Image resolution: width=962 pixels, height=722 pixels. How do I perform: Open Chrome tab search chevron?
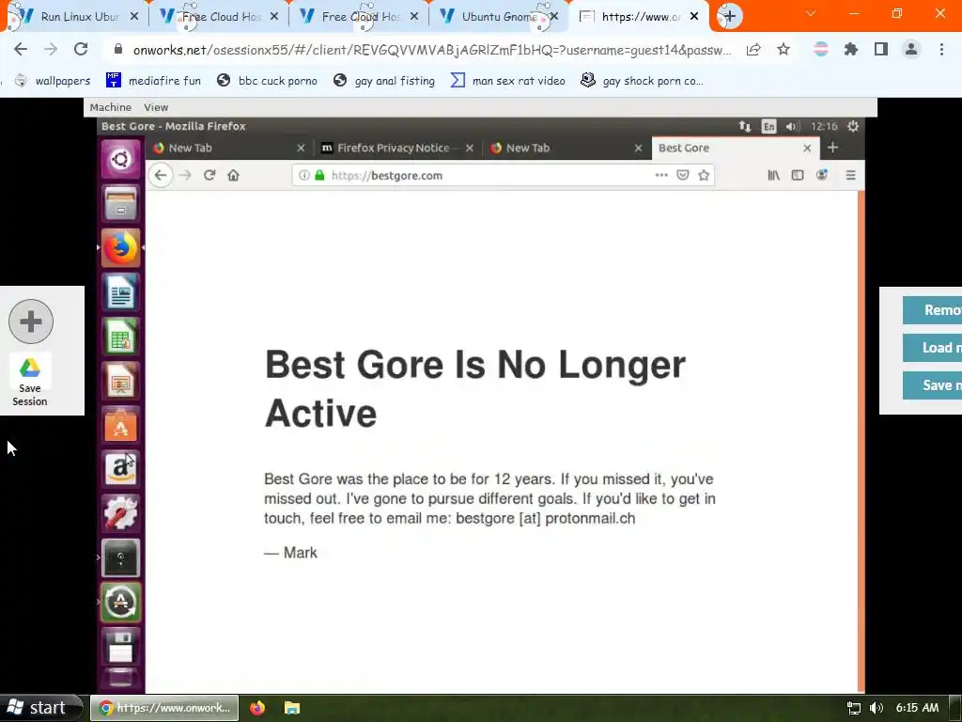[x=811, y=13]
